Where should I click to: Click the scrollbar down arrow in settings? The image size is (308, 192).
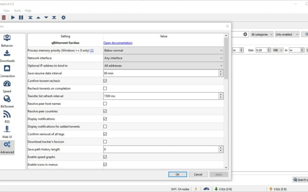pyautogui.click(x=226, y=167)
